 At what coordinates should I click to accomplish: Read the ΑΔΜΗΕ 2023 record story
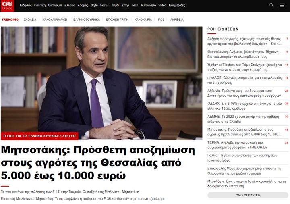pyautogui.click(x=243, y=119)
